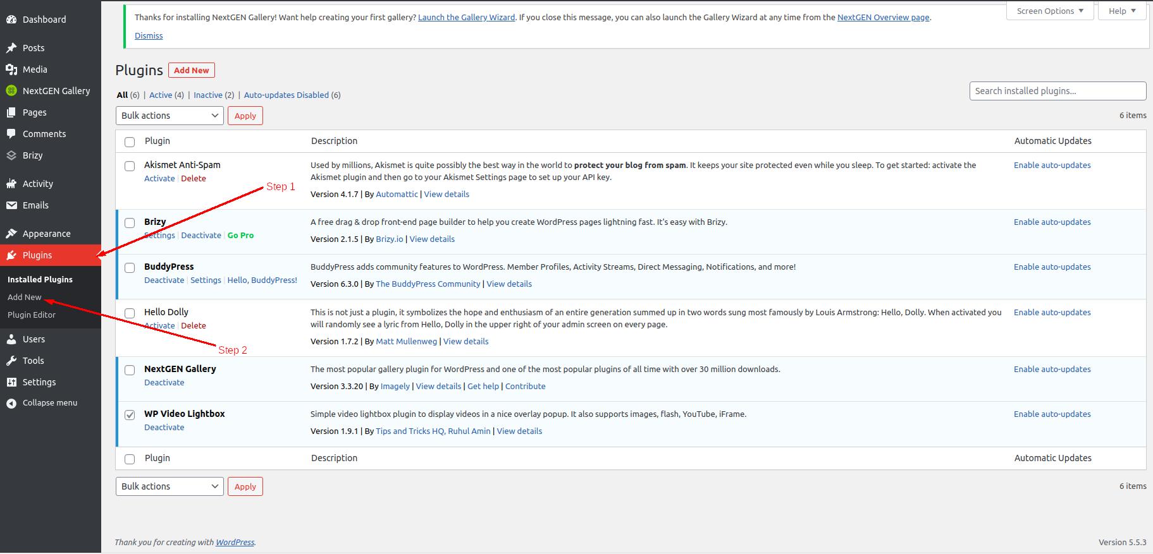Tick the Akismet Anti-Spam checkbox
Screen dimensions: 1153x554
[130, 166]
